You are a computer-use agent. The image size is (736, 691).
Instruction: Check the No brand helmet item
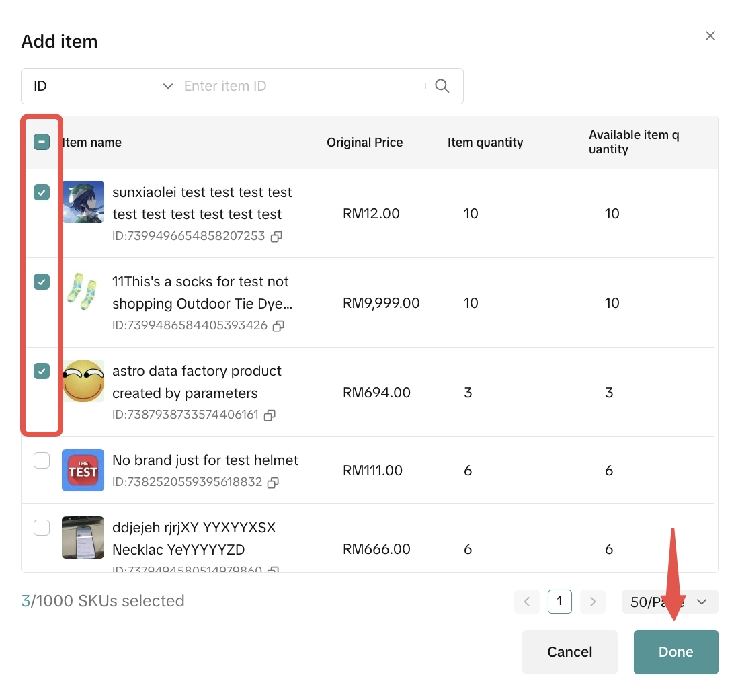click(42, 460)
